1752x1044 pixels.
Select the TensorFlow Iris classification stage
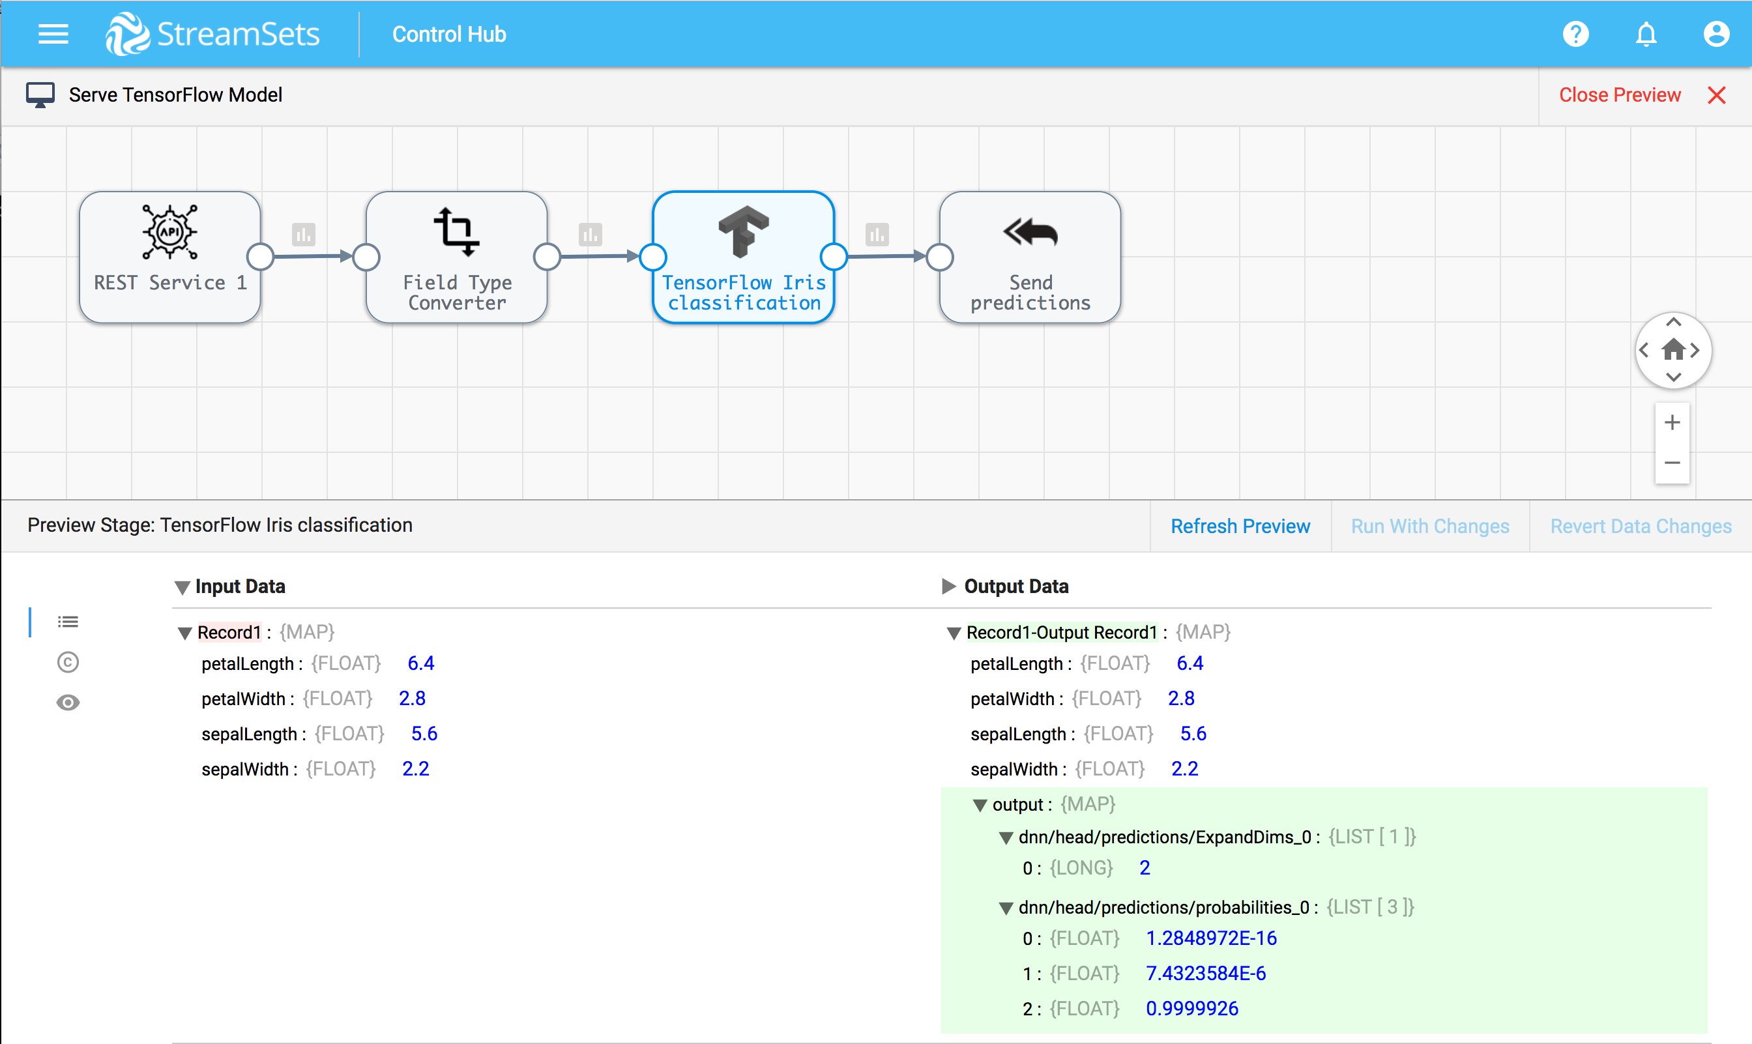[744, 257]
